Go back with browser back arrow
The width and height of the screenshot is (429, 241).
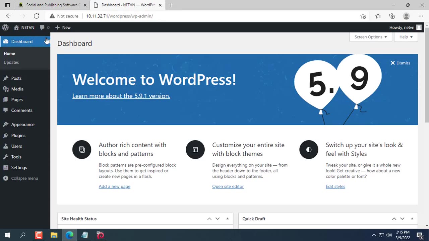[x=9, y=16]
